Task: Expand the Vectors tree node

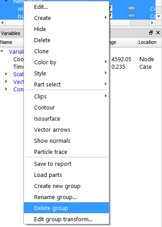Action: coord(6,81)
